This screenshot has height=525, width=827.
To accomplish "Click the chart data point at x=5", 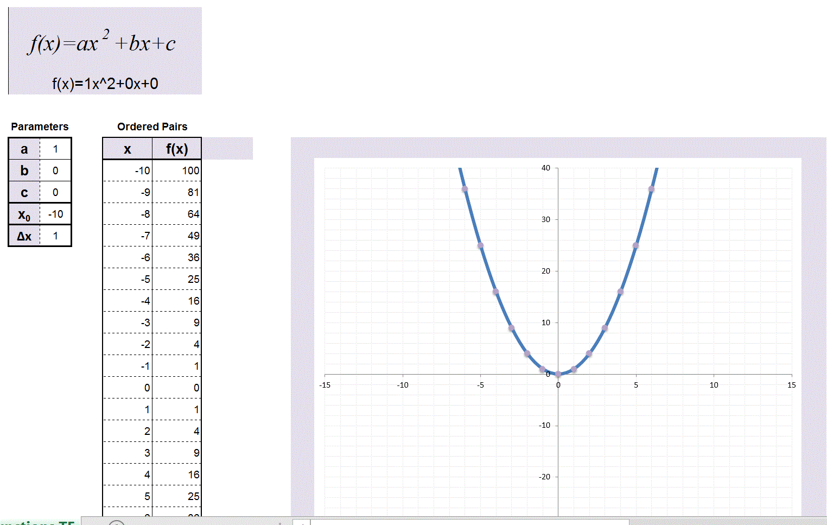I will click(x=635, y=245).
